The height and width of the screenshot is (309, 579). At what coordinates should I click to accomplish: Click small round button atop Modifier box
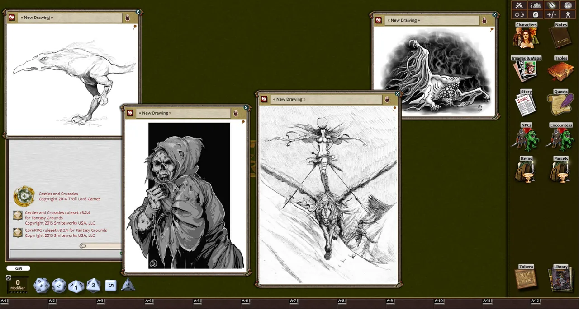click(x=9, y=277)
